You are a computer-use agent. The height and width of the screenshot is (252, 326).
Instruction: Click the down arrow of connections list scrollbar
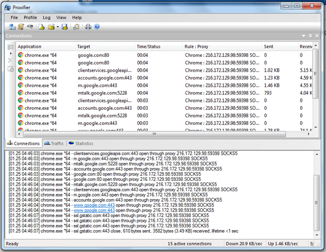(x=316, y=128)
